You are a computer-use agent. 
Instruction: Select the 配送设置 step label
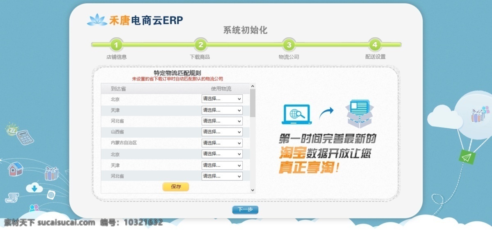coord(375,57)
